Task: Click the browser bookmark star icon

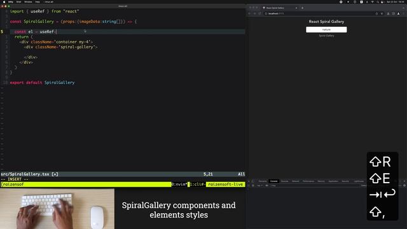Action: tap(382, 13)
